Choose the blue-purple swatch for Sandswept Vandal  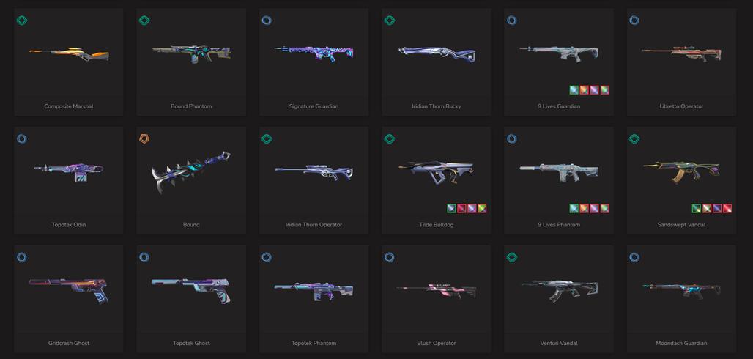[x=717, y=209]
